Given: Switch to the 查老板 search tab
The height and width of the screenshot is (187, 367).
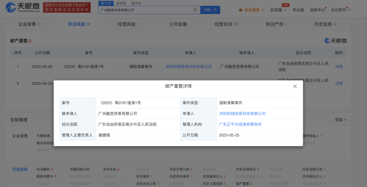Looking at the screenshot, I should [121, 3].
